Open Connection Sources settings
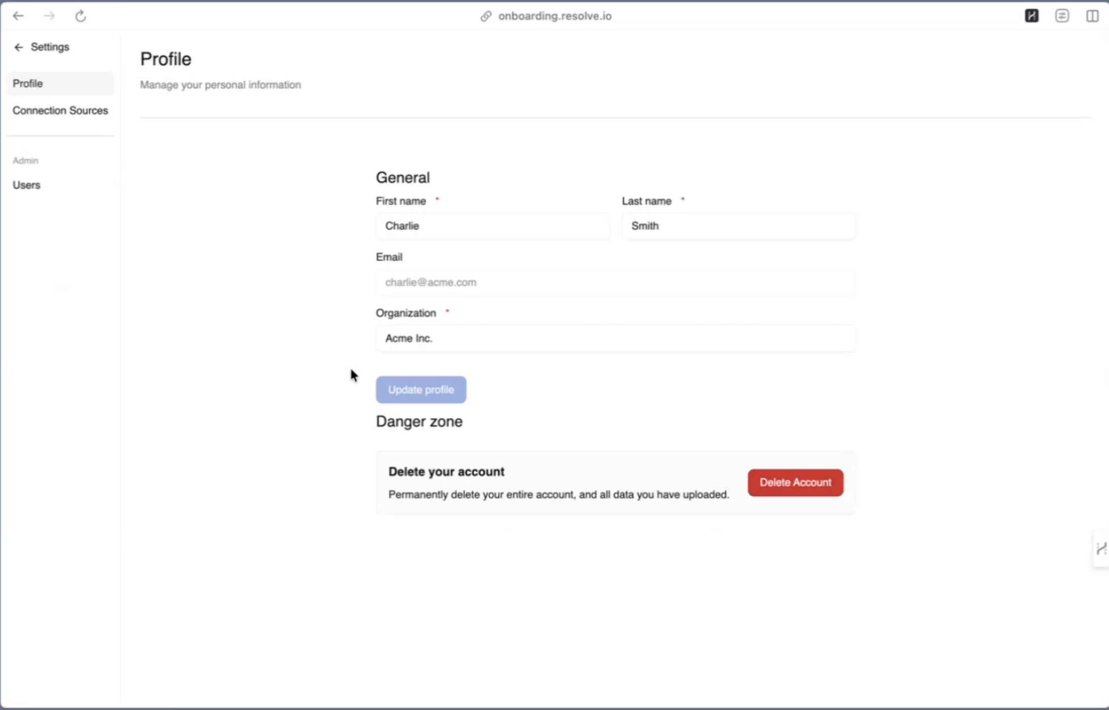Screen dimensions: 1109x710 [60, 110]
